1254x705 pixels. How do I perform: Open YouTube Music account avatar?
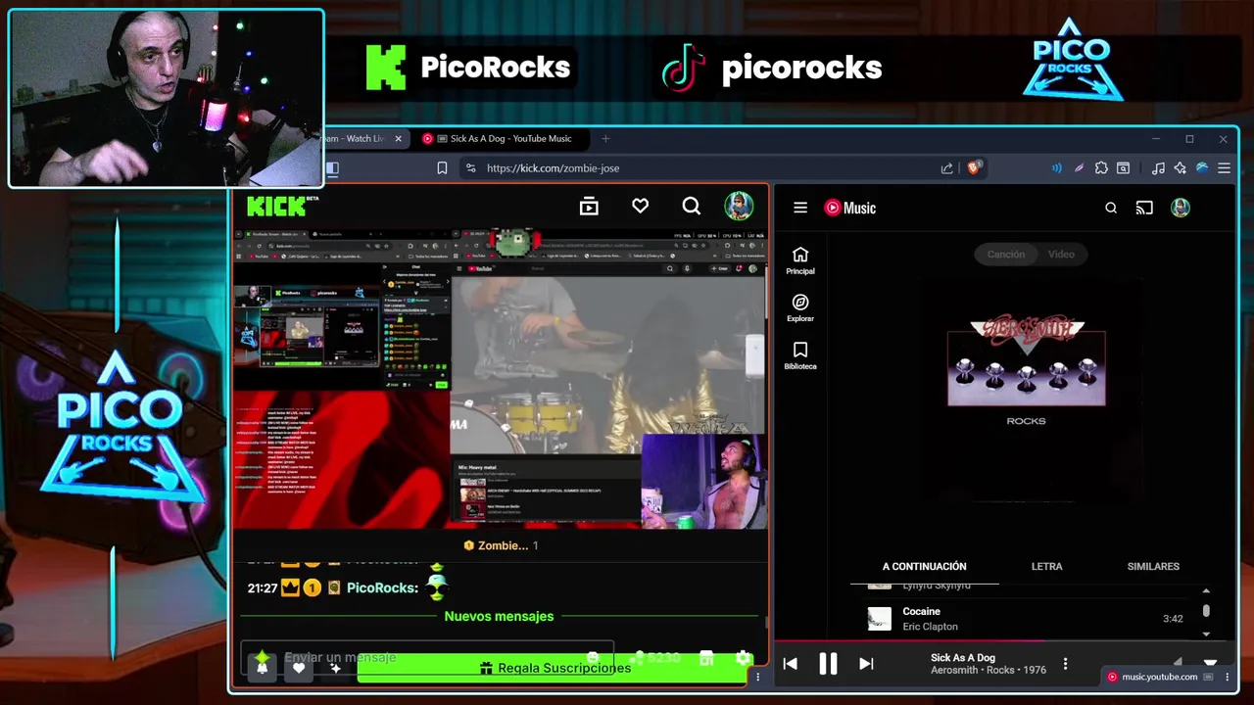click(x=1181, y=208)
